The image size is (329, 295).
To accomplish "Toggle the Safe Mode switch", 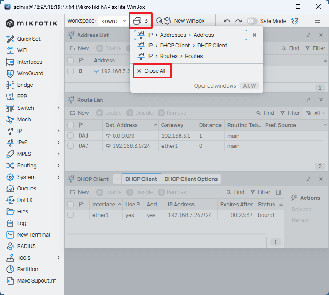I will click(252, 21).
